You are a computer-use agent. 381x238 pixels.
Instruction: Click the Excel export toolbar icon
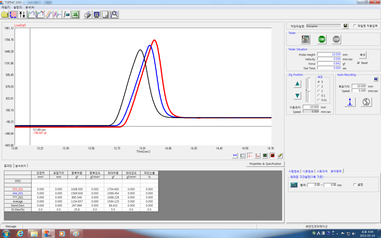[75, 14]
